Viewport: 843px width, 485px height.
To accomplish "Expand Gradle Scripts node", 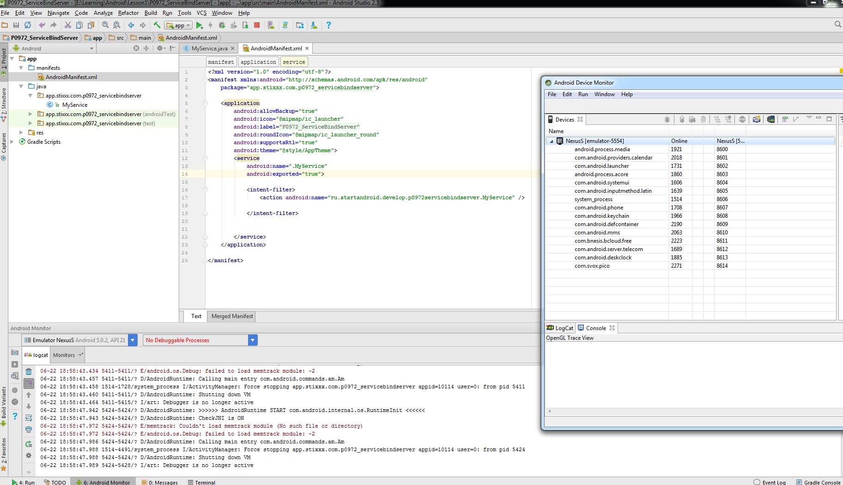I will tap(12, 142).
